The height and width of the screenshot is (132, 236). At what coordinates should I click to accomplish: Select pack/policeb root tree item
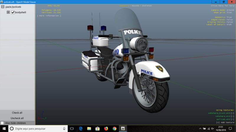click(x=13, y=7)
